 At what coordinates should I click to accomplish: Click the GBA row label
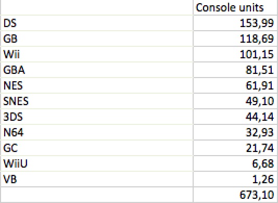tap(97, 70)
